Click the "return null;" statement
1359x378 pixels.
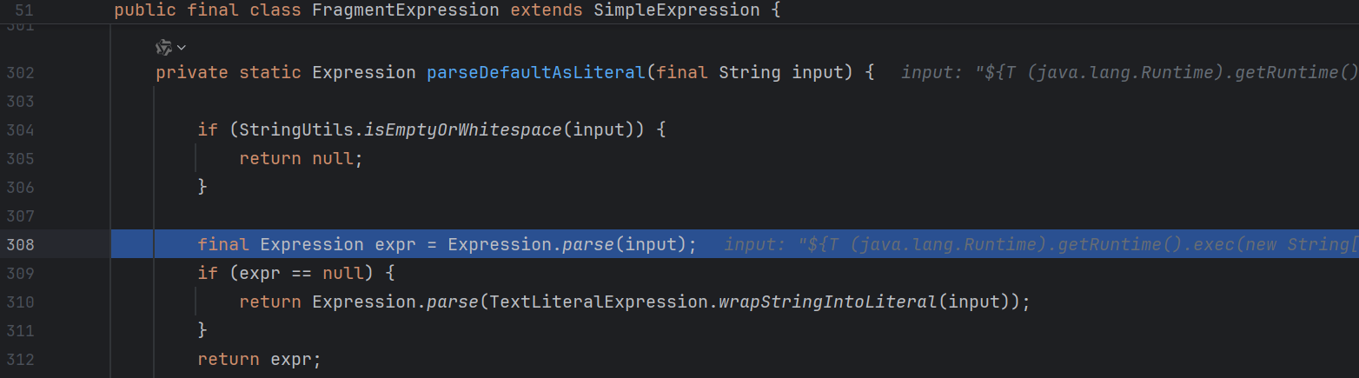pos(300,159)
